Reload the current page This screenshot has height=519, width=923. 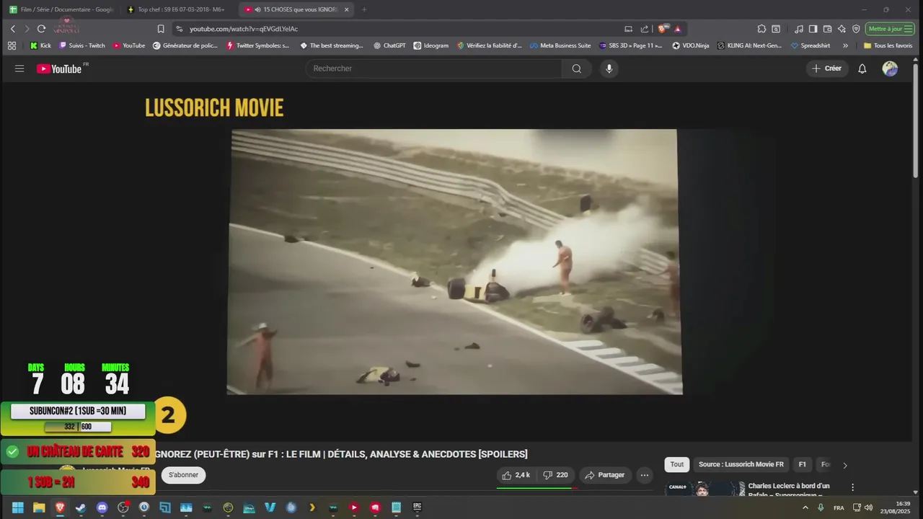pyautogui.click(x=41, y=29)
